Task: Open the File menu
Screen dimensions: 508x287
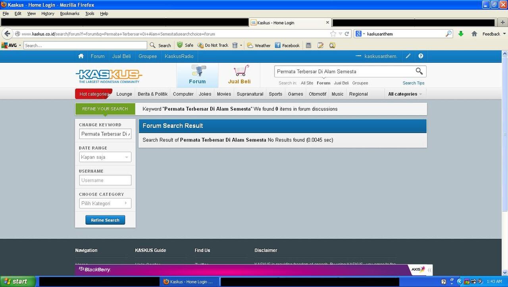Action: (6, 13)
